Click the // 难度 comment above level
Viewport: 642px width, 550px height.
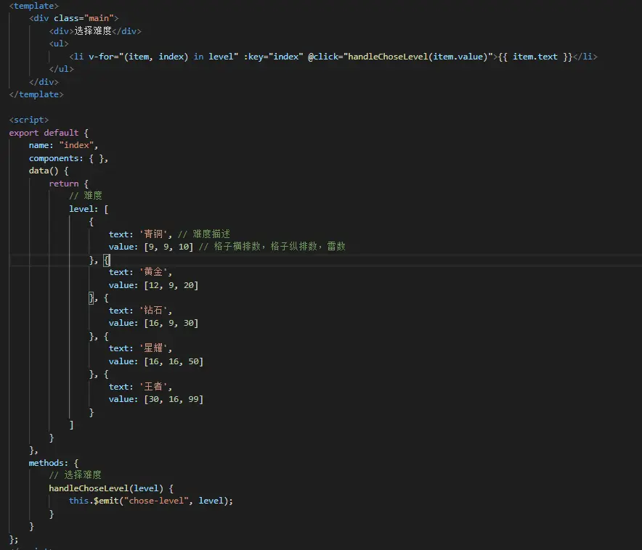pos(86,196)
